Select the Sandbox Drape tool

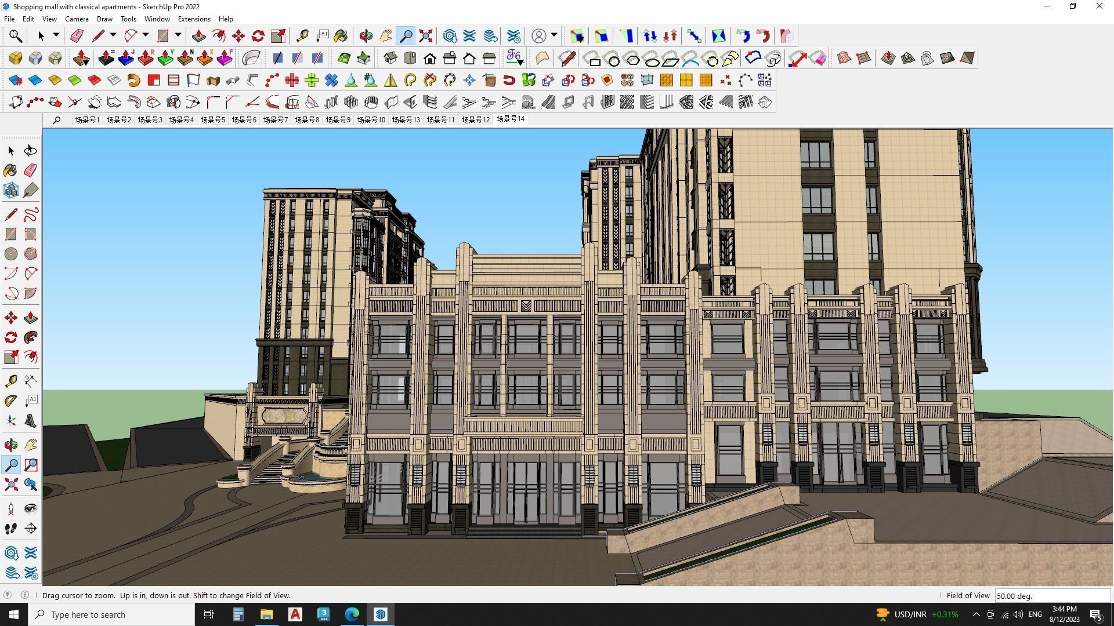coord(928,58)
